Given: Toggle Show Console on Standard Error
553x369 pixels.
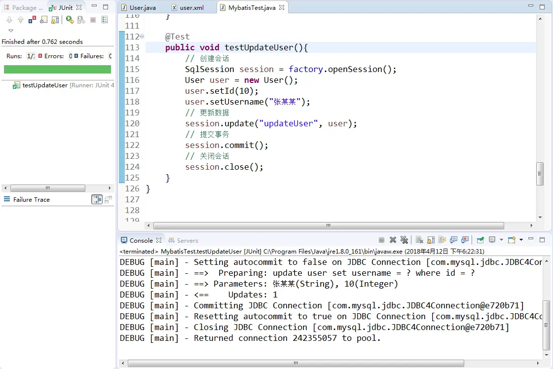Looking at the screenshot, I should pos(465,240).
